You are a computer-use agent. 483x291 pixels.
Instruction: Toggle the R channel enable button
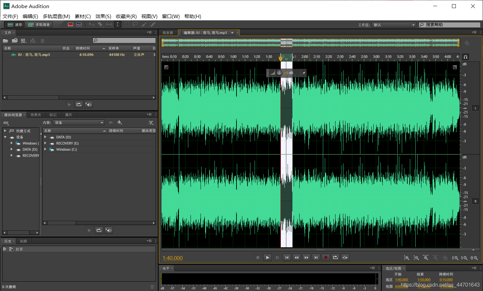coord(476,201)
